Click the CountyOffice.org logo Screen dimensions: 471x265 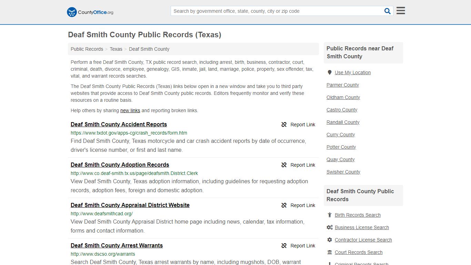coord(90,12)
